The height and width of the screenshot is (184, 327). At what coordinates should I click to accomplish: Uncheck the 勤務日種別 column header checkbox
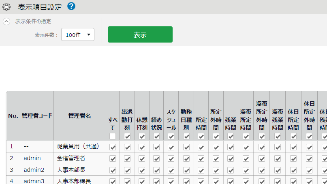coord(186,137)
